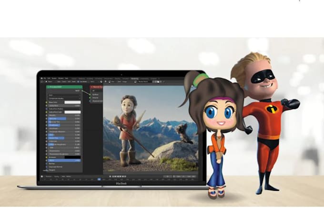This screenshot has width=324, height=208.
Task: Click the Metallic value slider
Action: (x=64, y=115)
